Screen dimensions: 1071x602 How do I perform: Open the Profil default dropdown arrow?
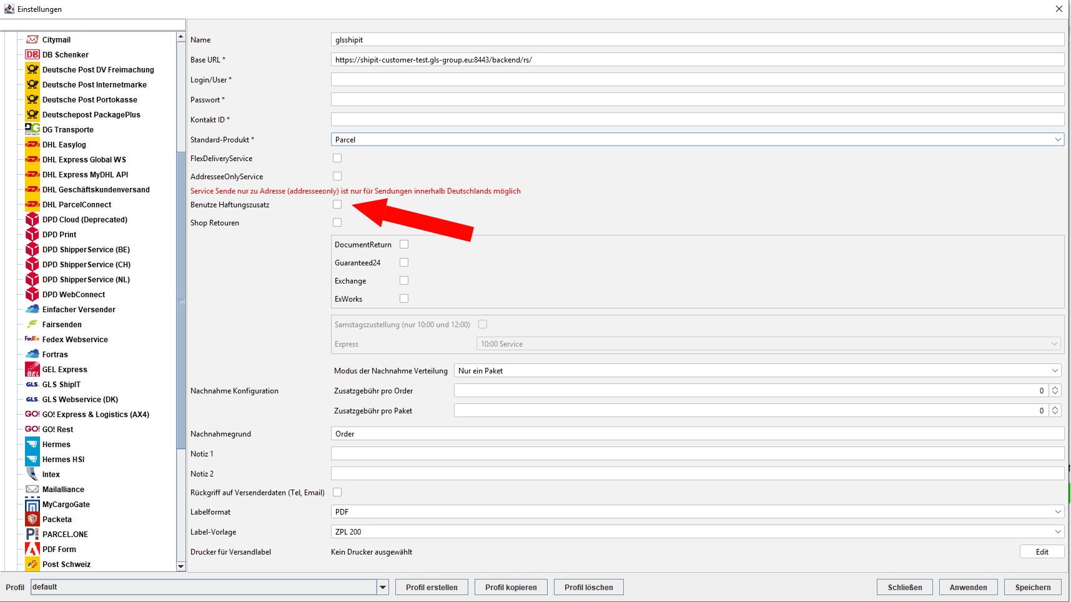[383, 587]
